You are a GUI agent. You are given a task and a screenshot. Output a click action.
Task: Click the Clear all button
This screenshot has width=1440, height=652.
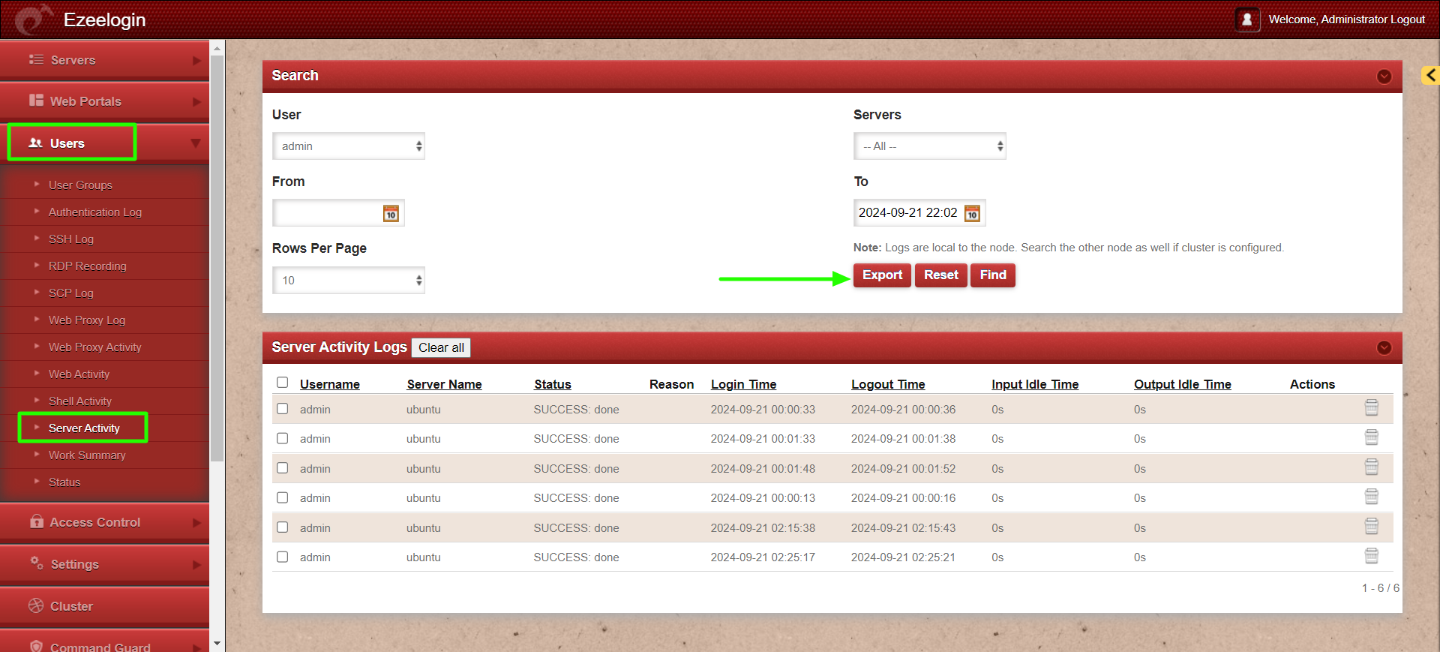441,347
